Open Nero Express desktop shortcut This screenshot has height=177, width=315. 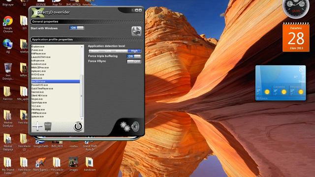point(41,164)
